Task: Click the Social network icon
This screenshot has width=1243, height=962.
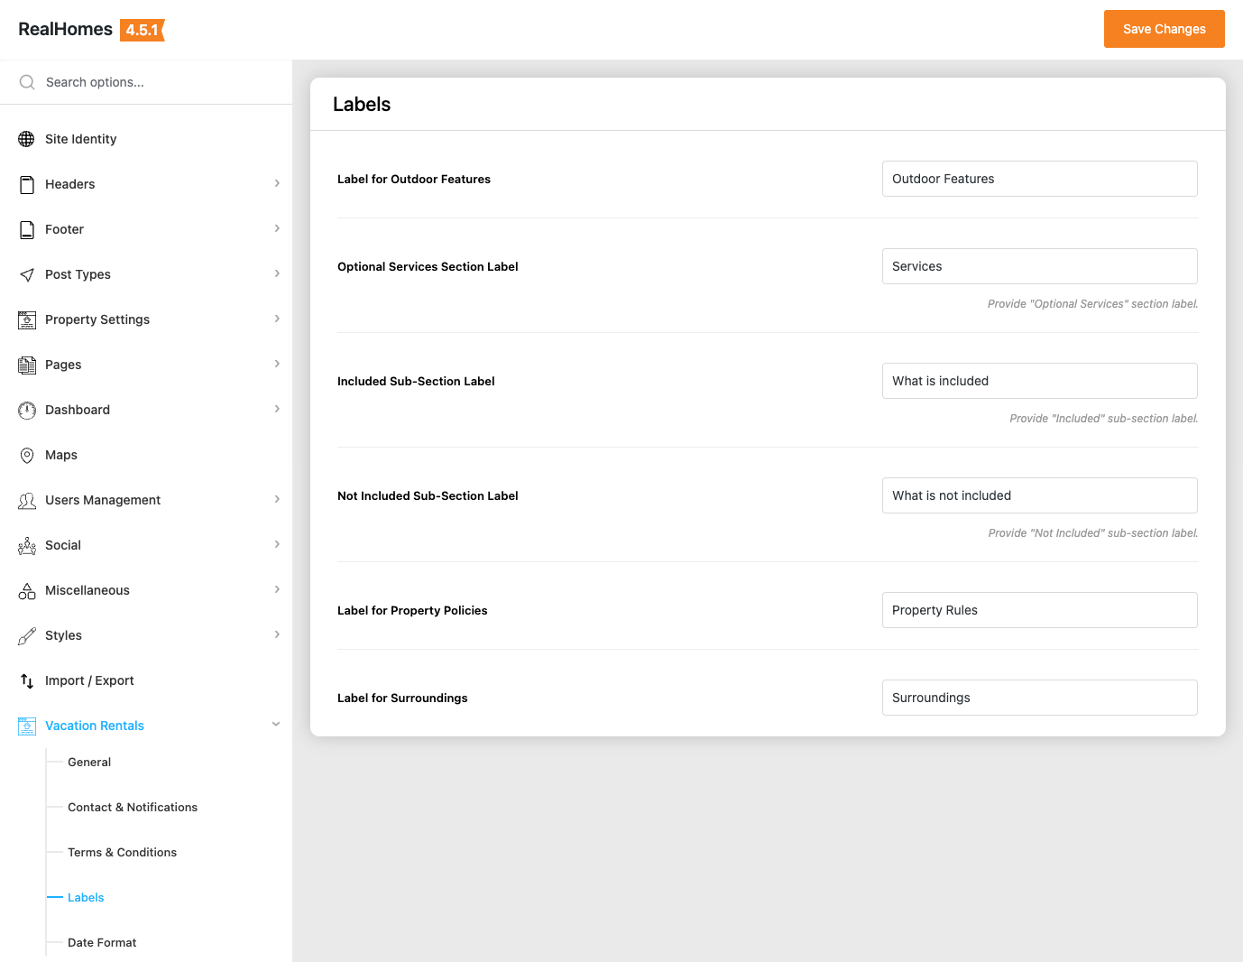Action: (x=27, y=545)
